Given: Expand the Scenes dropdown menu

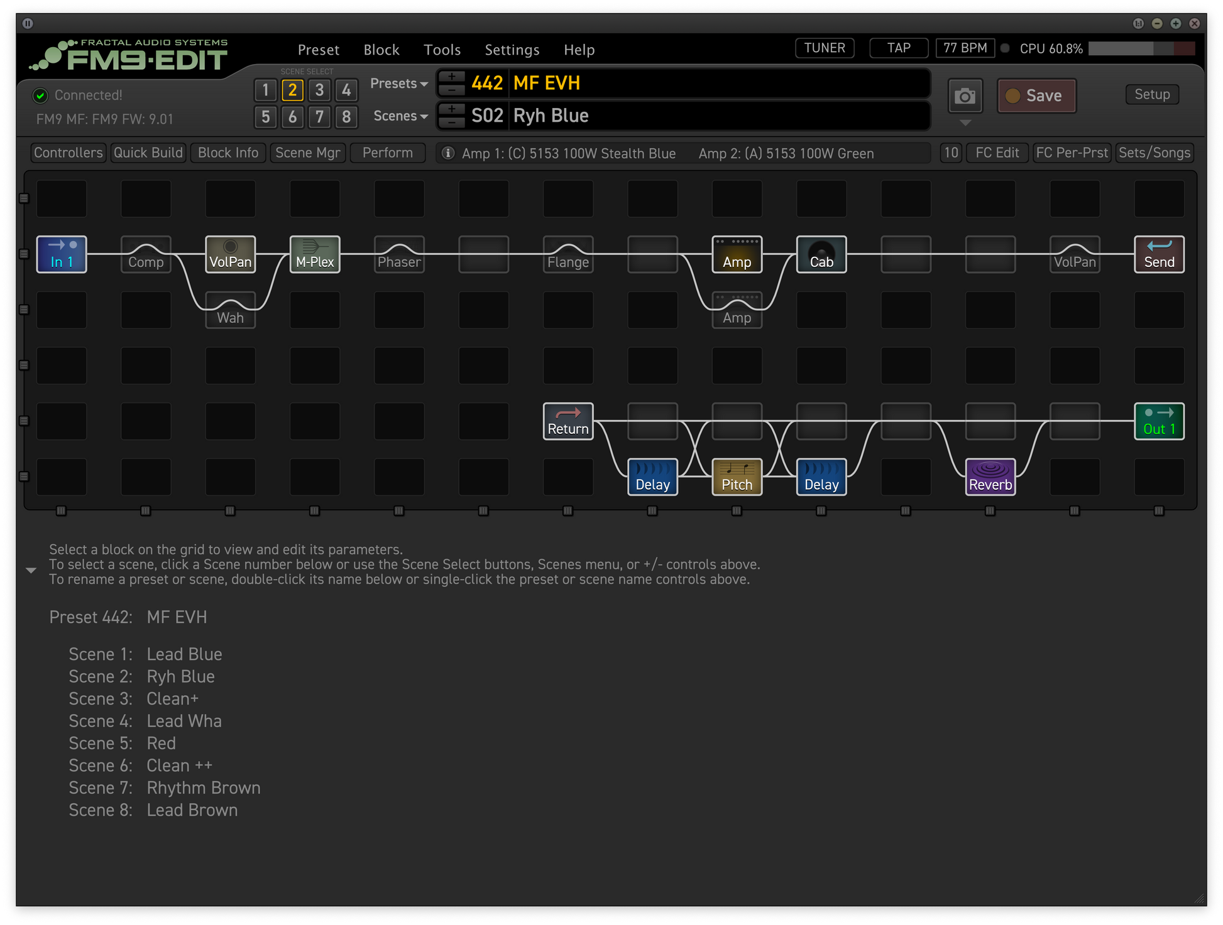Looking at the screenshot, I should (400, 116).
